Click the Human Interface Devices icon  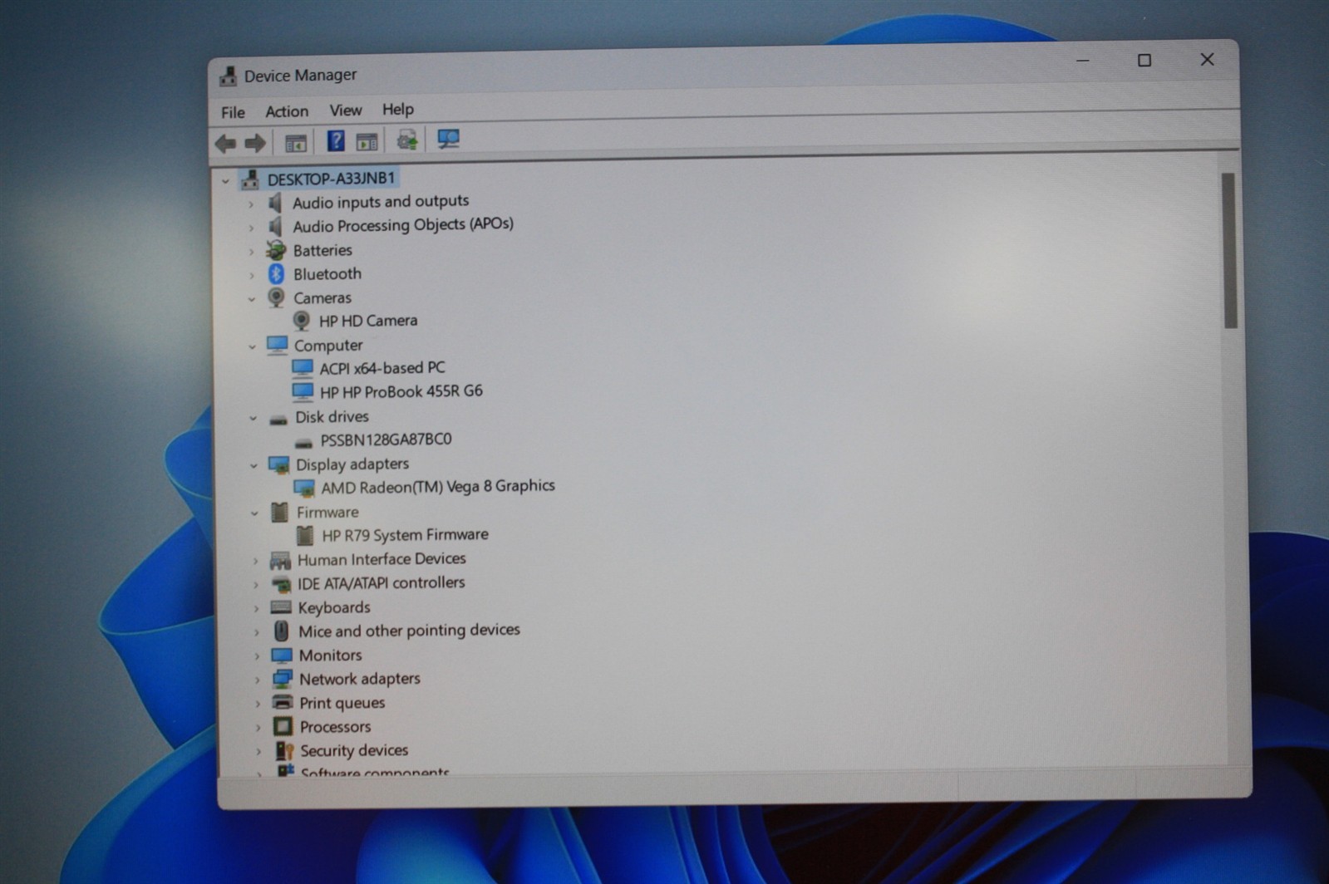point(280,561)
